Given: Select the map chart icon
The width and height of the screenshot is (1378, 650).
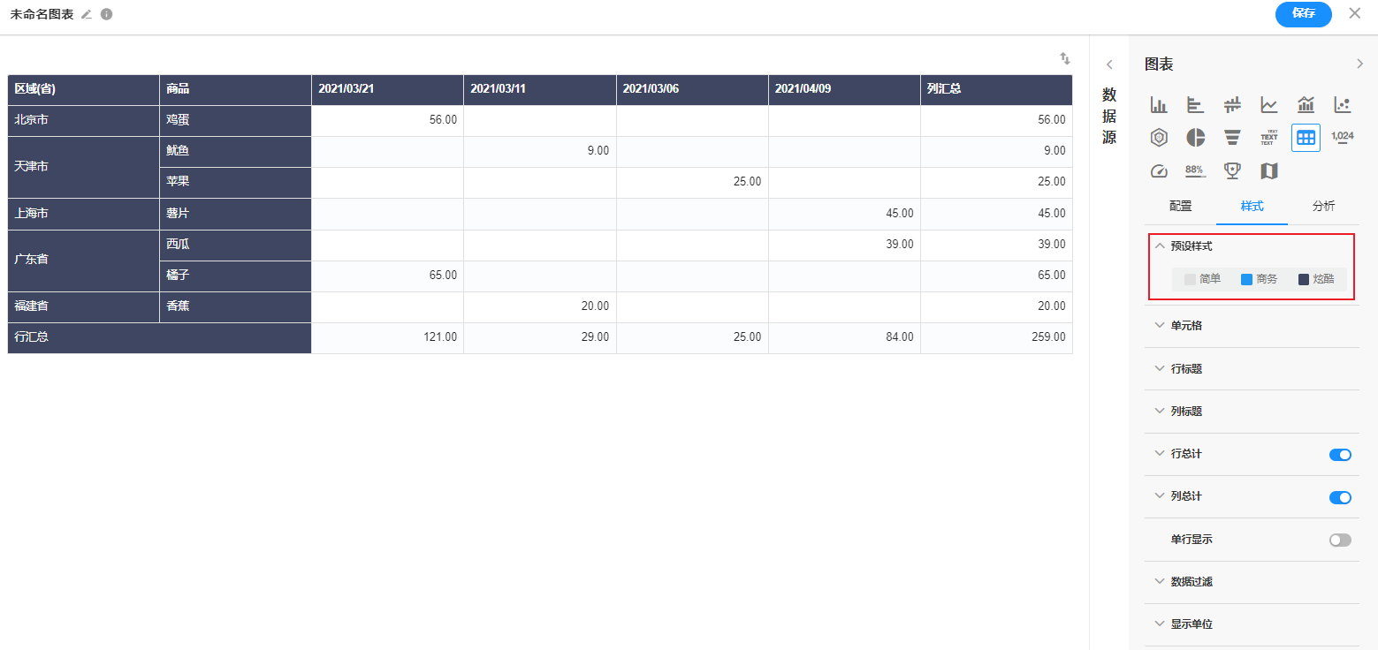Looking at the screenshot, I should (1268, 171).
